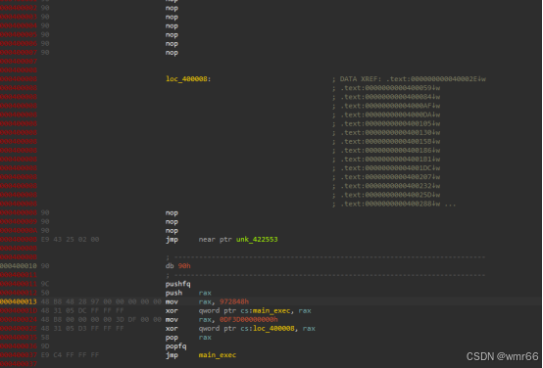This screenshot has width=543, height=368.
Task: Click the 'push' mnemonic
Action: point(173,293)
